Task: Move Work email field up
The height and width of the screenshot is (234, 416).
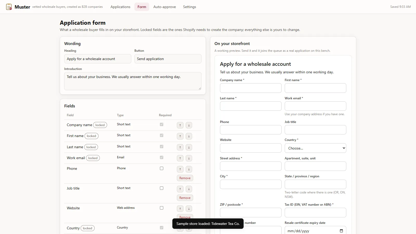Action: tap(180, 158)
